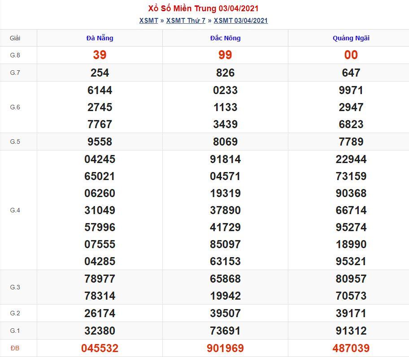This screenshot has width=409, height=357.
Task: Click the ĐB number 901969
Action: (226, 348)
